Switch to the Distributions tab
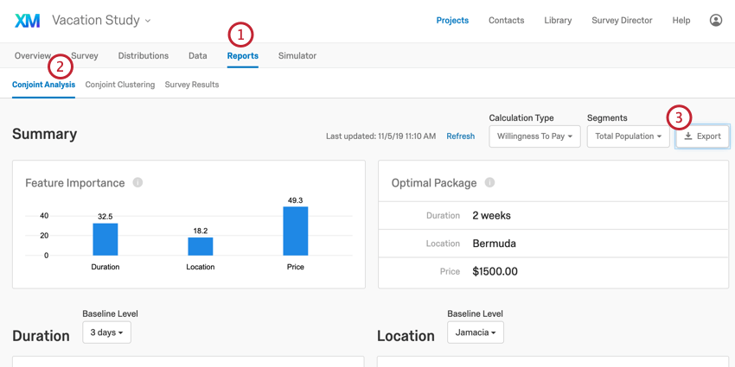 [144, 56]
